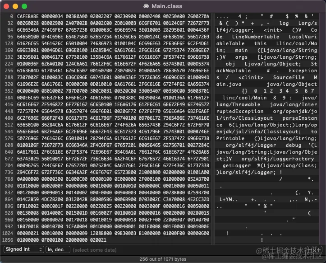Click 'ackMapTable' in the ASCII column
Image resolution: width=326 pixels, height=263 pixels.
point(234,70)
